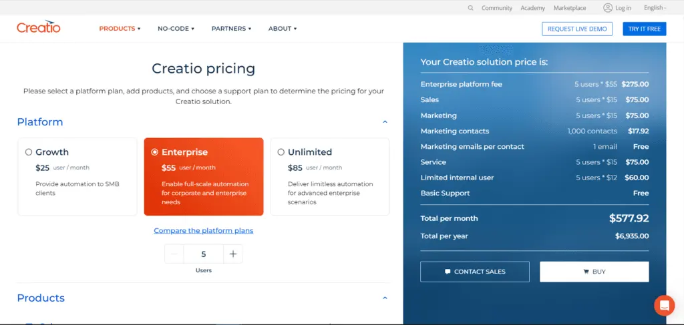Increase users with plus button
This screenshot has width=684, height=325.
tap(233, 254)
